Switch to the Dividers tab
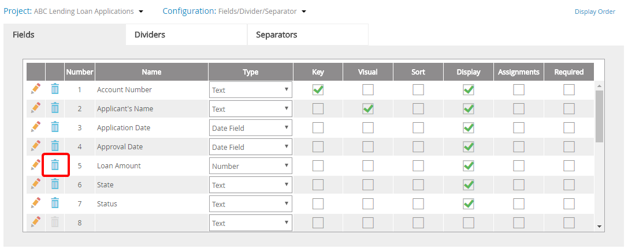The height and width of the screenshot is (249, 628). click(186, 35)
